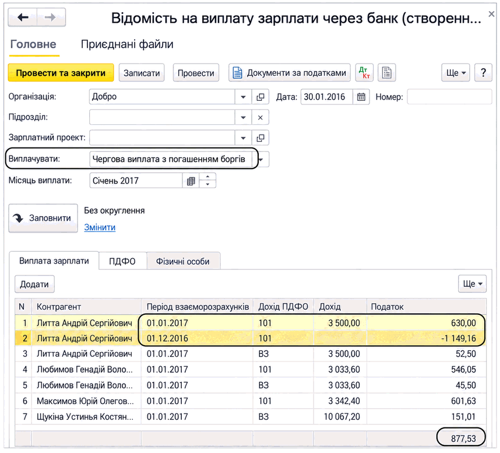Select the tax cell 151,01

pyautogui.click(x=427, y=417)
